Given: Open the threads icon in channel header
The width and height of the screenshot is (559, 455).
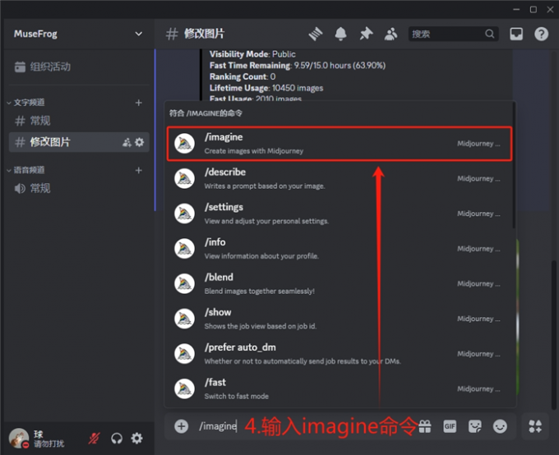Looking at the screenshot, I should coord(316,34).
